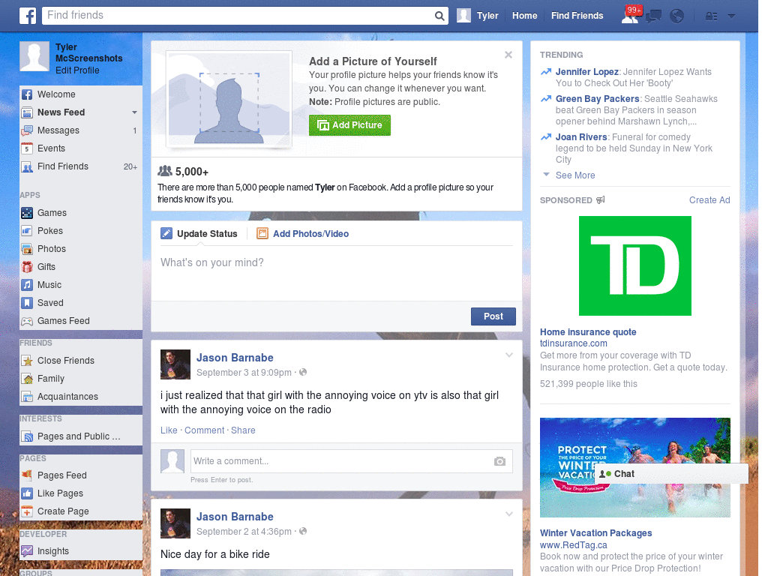Select the Add Photos/Video tab

303,234
